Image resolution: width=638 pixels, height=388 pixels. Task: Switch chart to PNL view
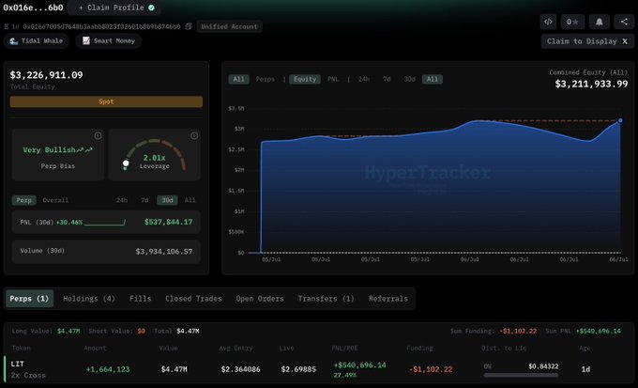333,79
